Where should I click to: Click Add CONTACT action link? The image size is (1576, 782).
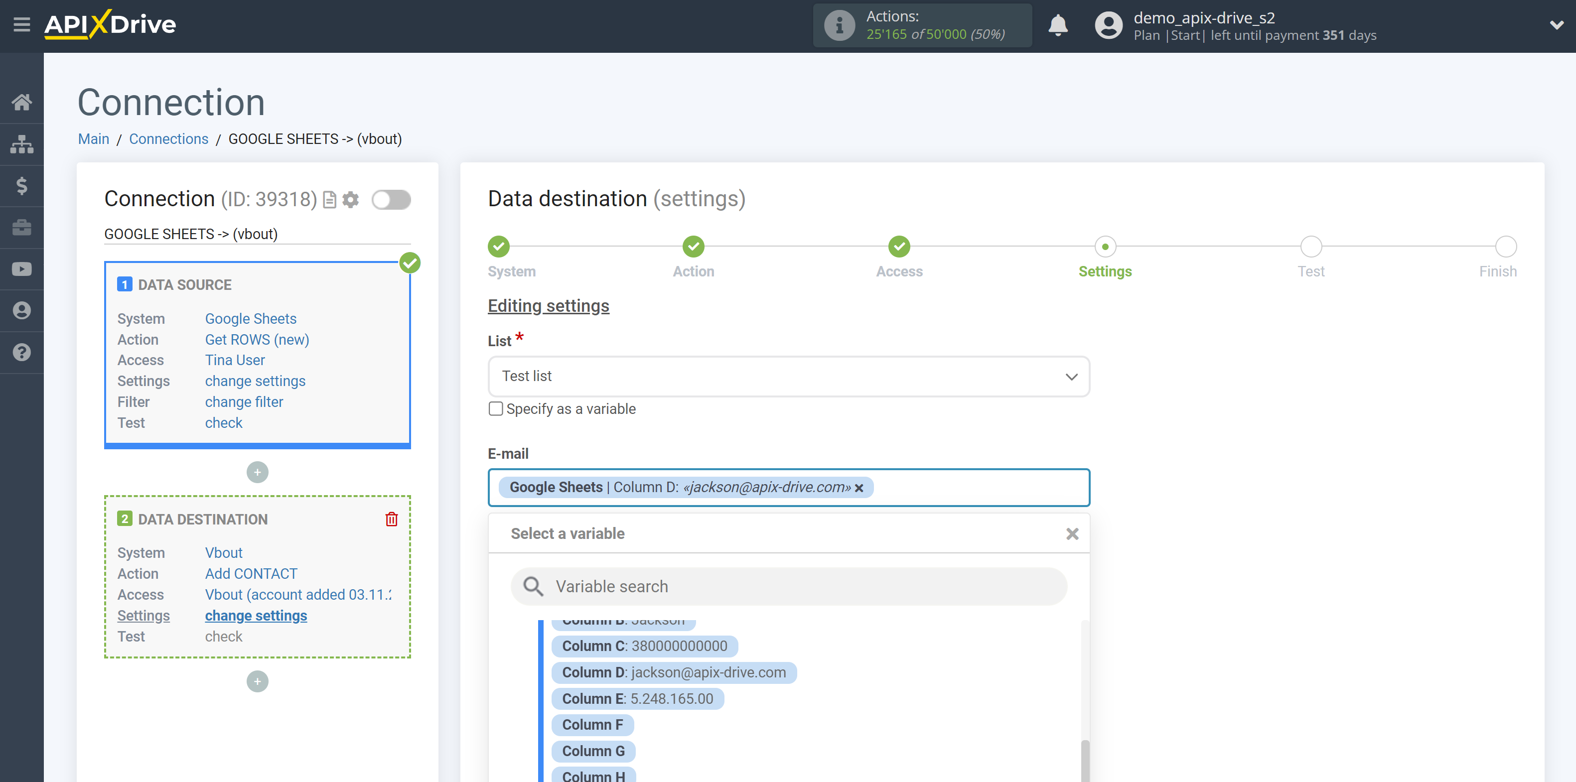point(251,573)
